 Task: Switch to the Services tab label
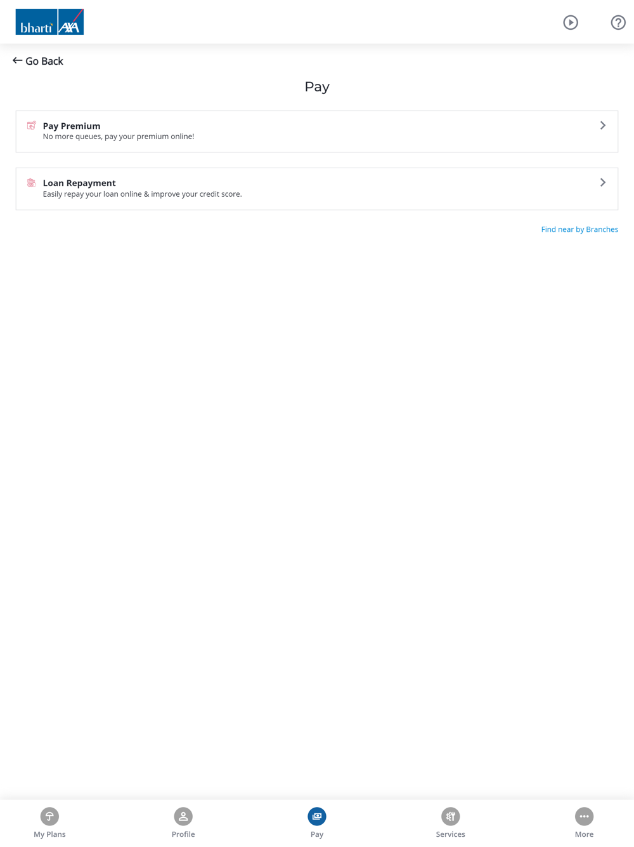click(451, 834)
